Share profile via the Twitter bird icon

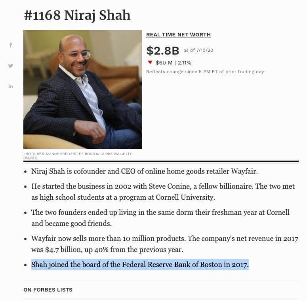click(x=11, y=66)
